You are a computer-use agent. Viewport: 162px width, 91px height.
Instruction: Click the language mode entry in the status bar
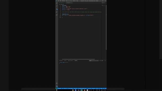coord(101,88)
